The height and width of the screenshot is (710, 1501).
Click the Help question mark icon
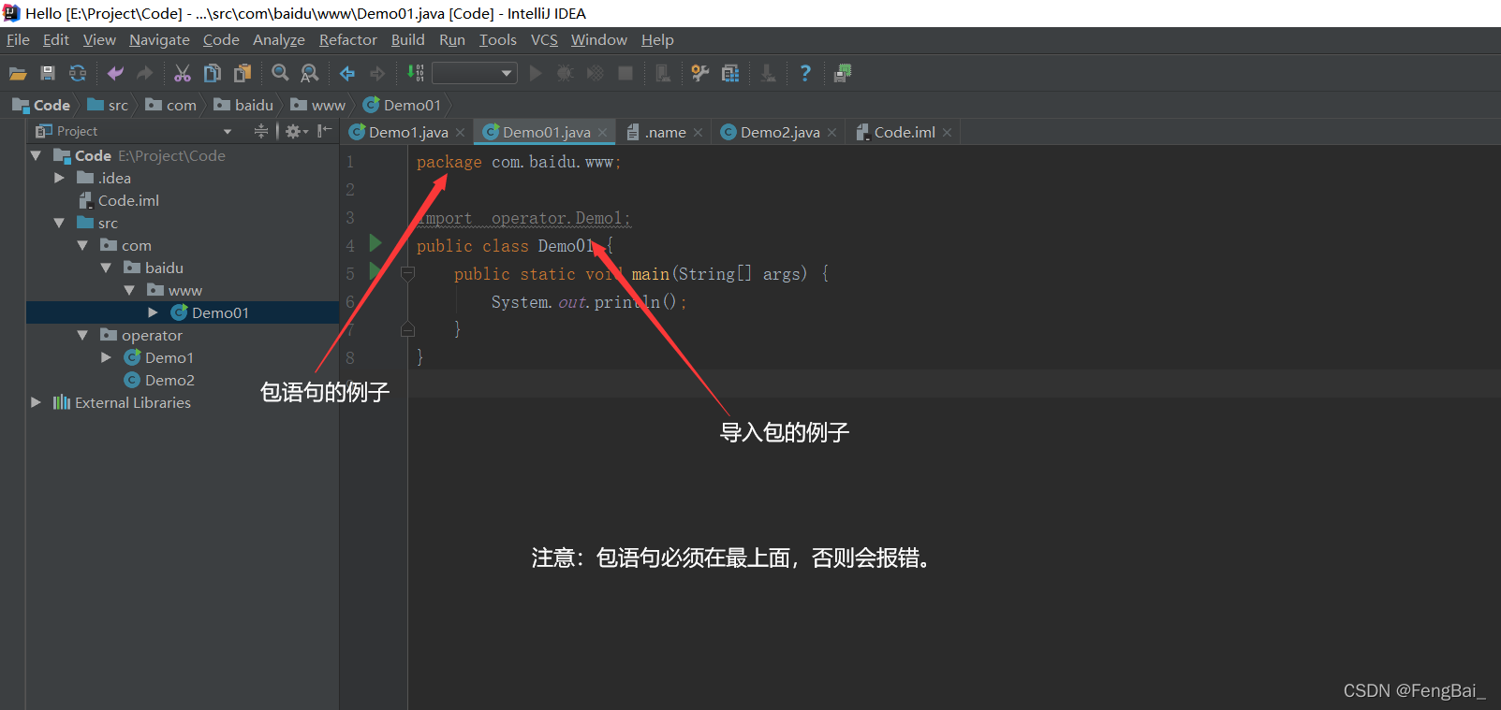click(x=805, y=73)
